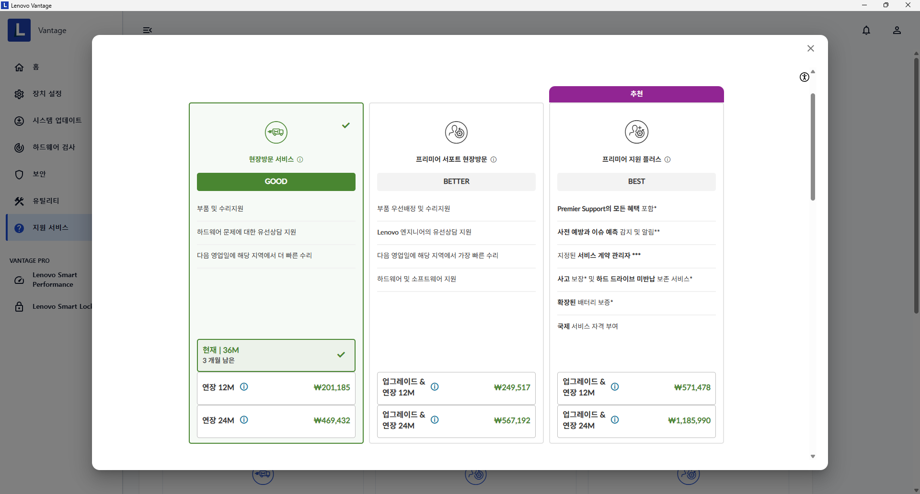Open 하드웨어 검사 in the sidebar
The height and width of the screenshot is (494, 920).
point(49,147)
